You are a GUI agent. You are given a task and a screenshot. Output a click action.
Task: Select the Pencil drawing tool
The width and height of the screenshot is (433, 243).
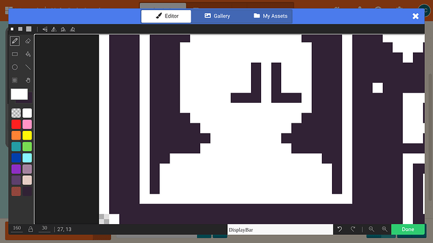tap(15, 41)
